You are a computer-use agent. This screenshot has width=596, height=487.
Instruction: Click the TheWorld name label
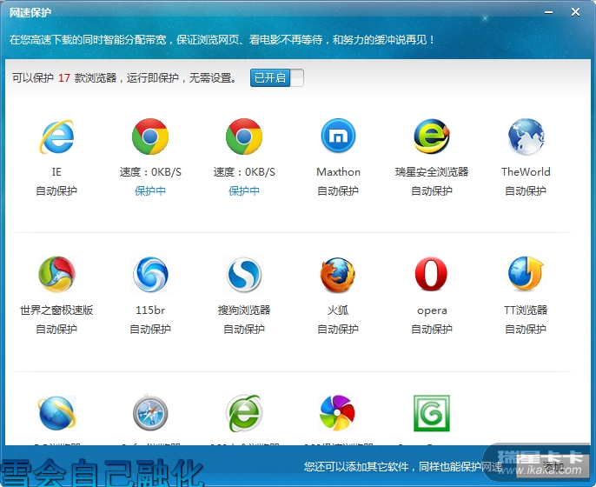pyautogui.click(x=526, y=172)
